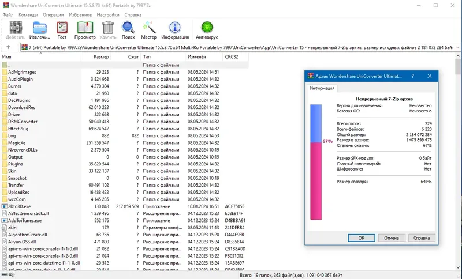Go up one folder level arrow
This screenshot has width=462, height=279.
[8, 47]
